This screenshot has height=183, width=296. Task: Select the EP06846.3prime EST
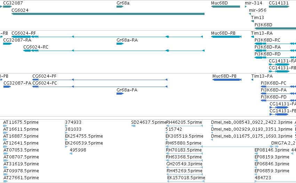pyautogui.click(x=256, y=167)
